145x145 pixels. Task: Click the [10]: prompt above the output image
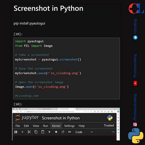coord(18,104)
